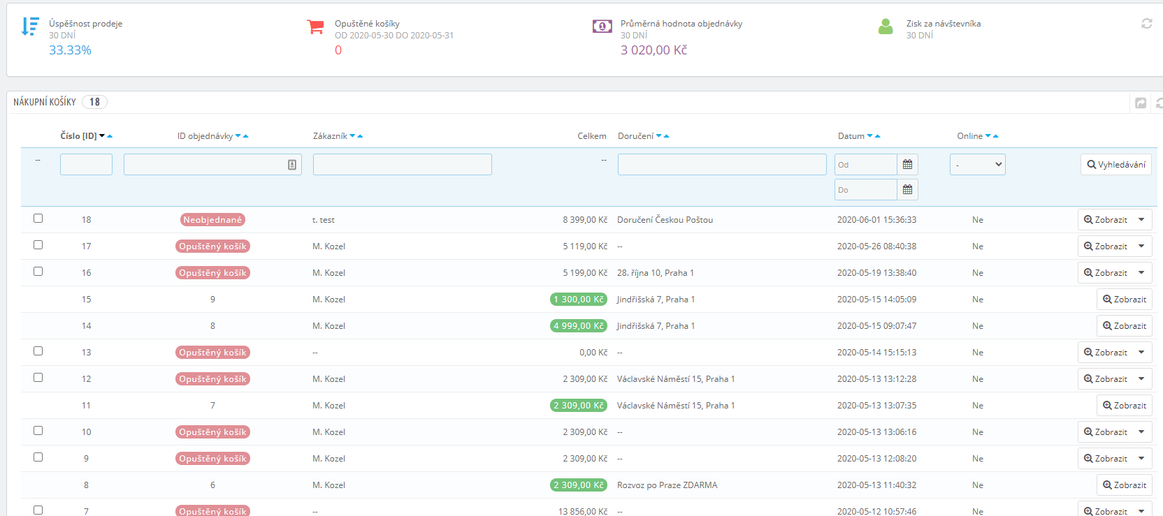Tick the checkbox for cart 18
This screenshot has height=516, width=1163.
pos(38,219)
